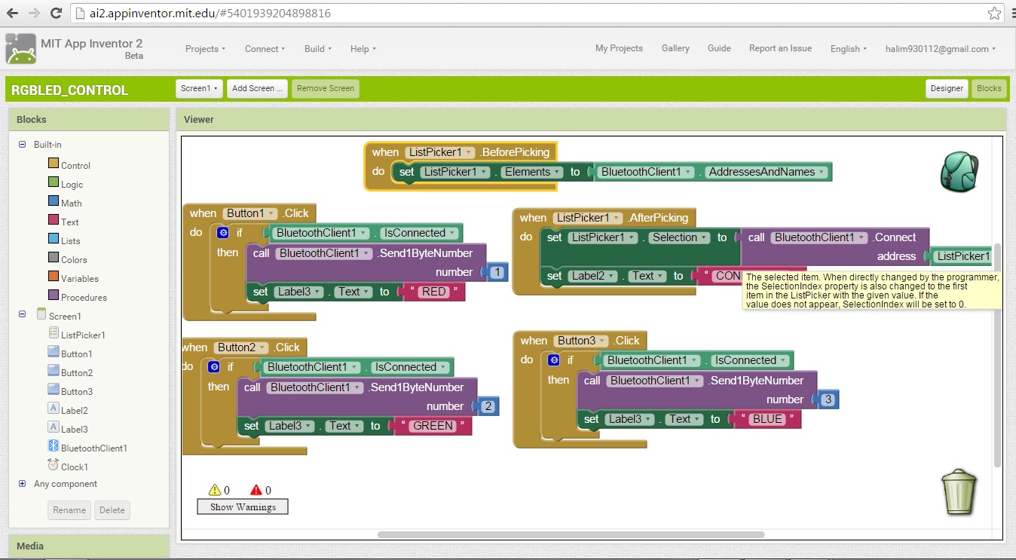The height and width of the screenshot is (560, 1016).
Task: Click the Lists blocks light-blue square
Action: [54, 239]
